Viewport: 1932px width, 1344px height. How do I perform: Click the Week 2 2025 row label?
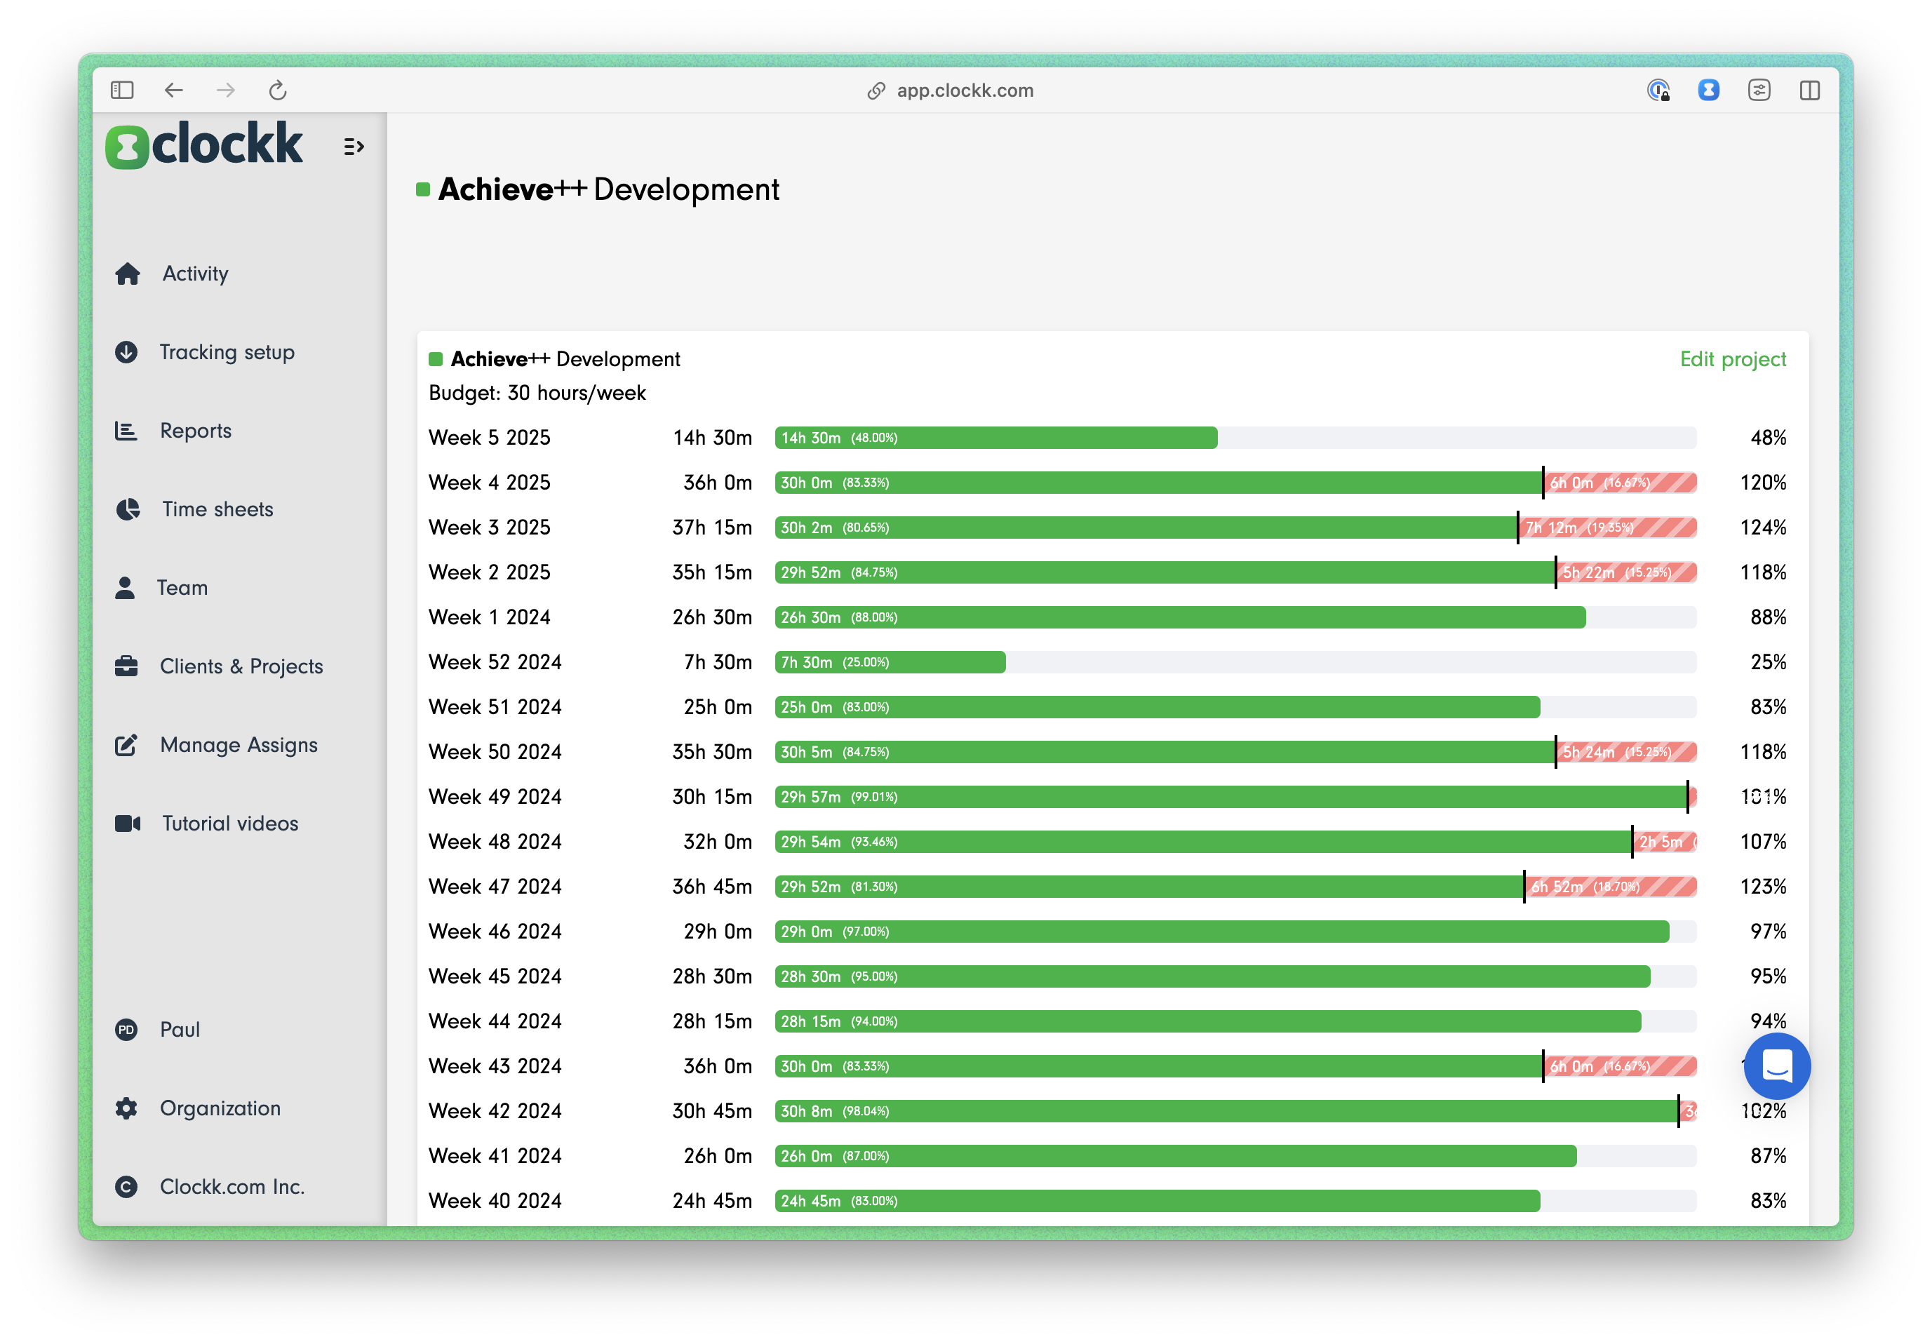(x=489, y=572)
